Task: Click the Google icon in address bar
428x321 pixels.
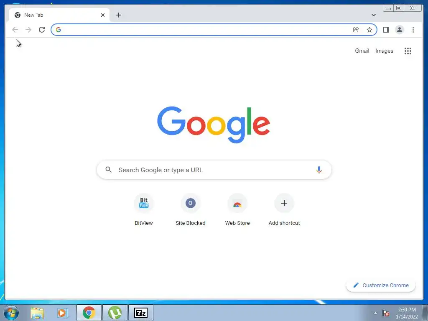Action: point(59,30)
